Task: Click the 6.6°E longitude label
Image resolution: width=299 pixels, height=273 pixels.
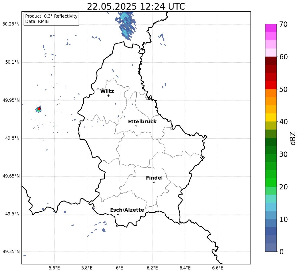Action: click(x=218, y=268)
